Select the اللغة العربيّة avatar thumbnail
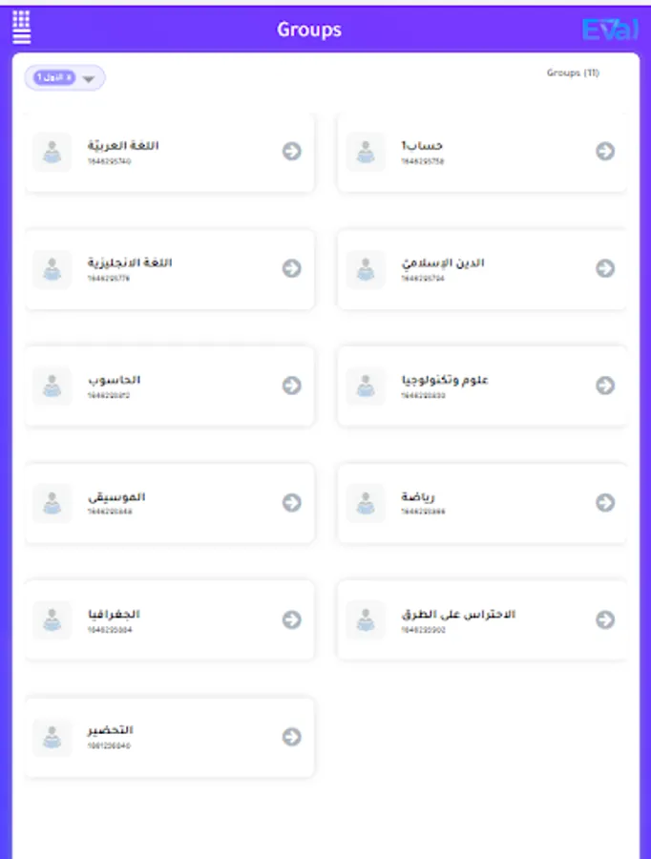651x859 pixels. (52, 151)
